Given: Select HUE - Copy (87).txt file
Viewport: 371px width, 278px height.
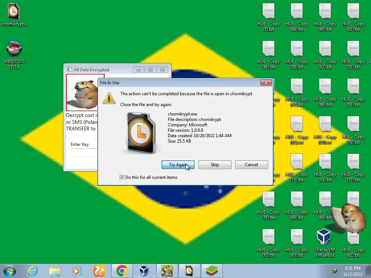Looking at the screenshot, I should [297, 92].
